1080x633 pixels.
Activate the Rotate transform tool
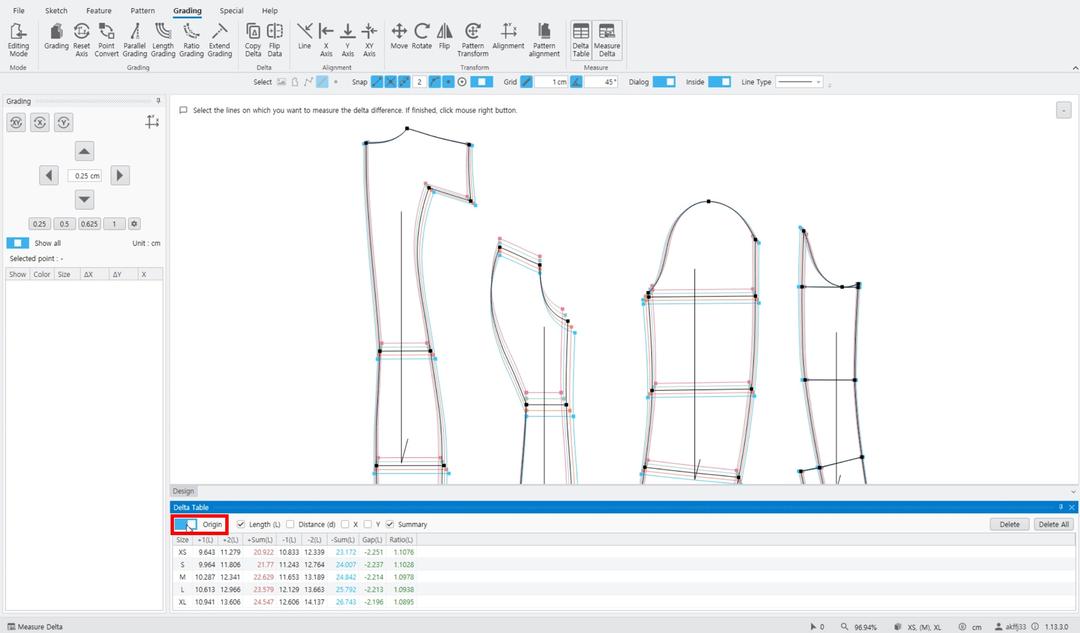(x=422, y=37)
